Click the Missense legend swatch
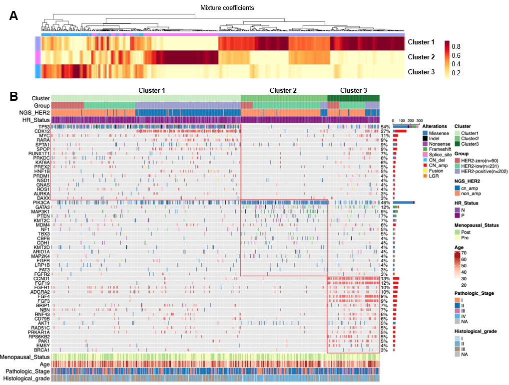The width and height of the screenshot is (509, 385). tap(425, 134)
